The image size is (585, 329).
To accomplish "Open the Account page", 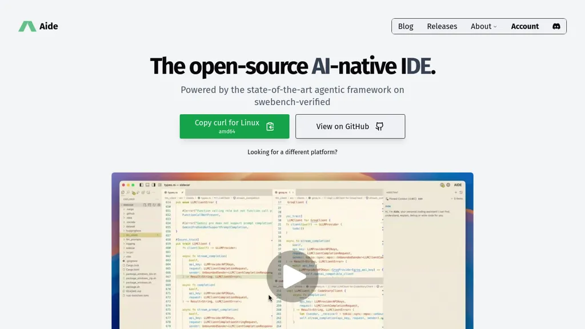I will coord(525,26).
